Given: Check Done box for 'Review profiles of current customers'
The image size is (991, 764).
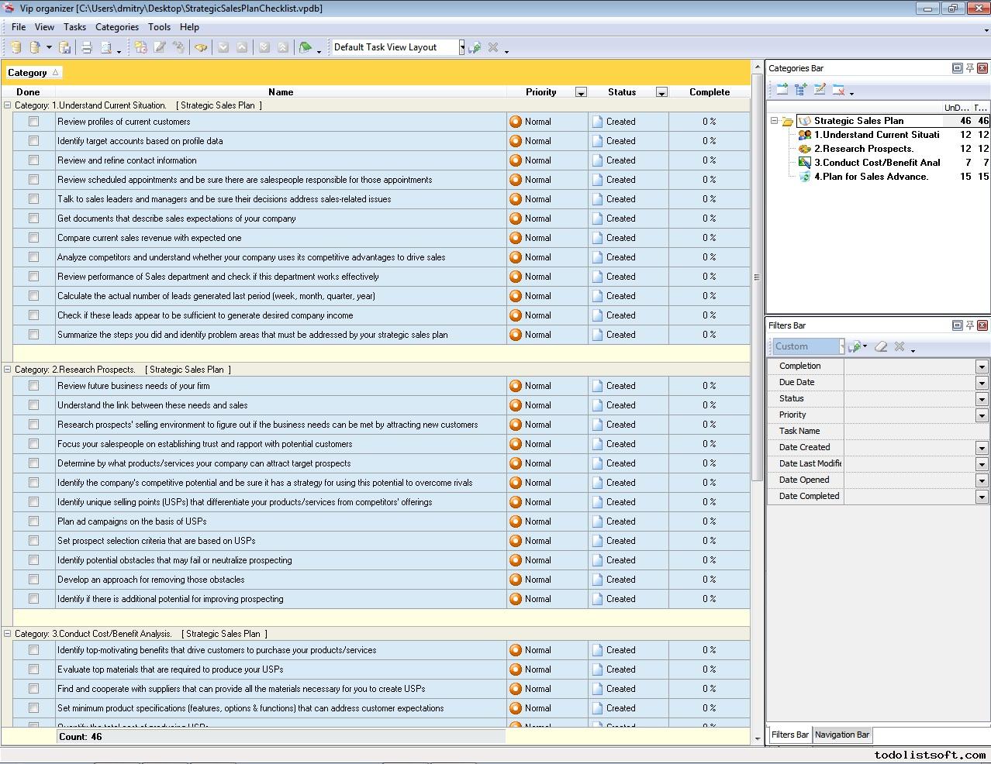Looking at the screenshot, I should (x=33, y=122).
